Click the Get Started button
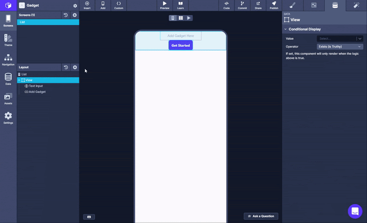This screenshot has height=223, width=367. click(180, 45)
